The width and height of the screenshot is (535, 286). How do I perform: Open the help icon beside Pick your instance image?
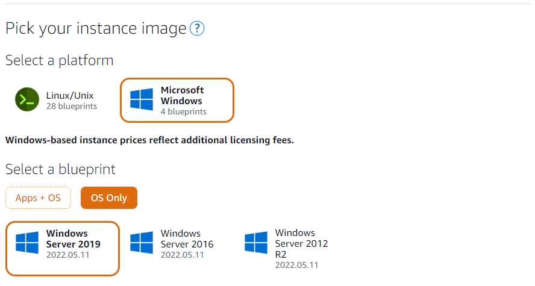coord(197,28)
